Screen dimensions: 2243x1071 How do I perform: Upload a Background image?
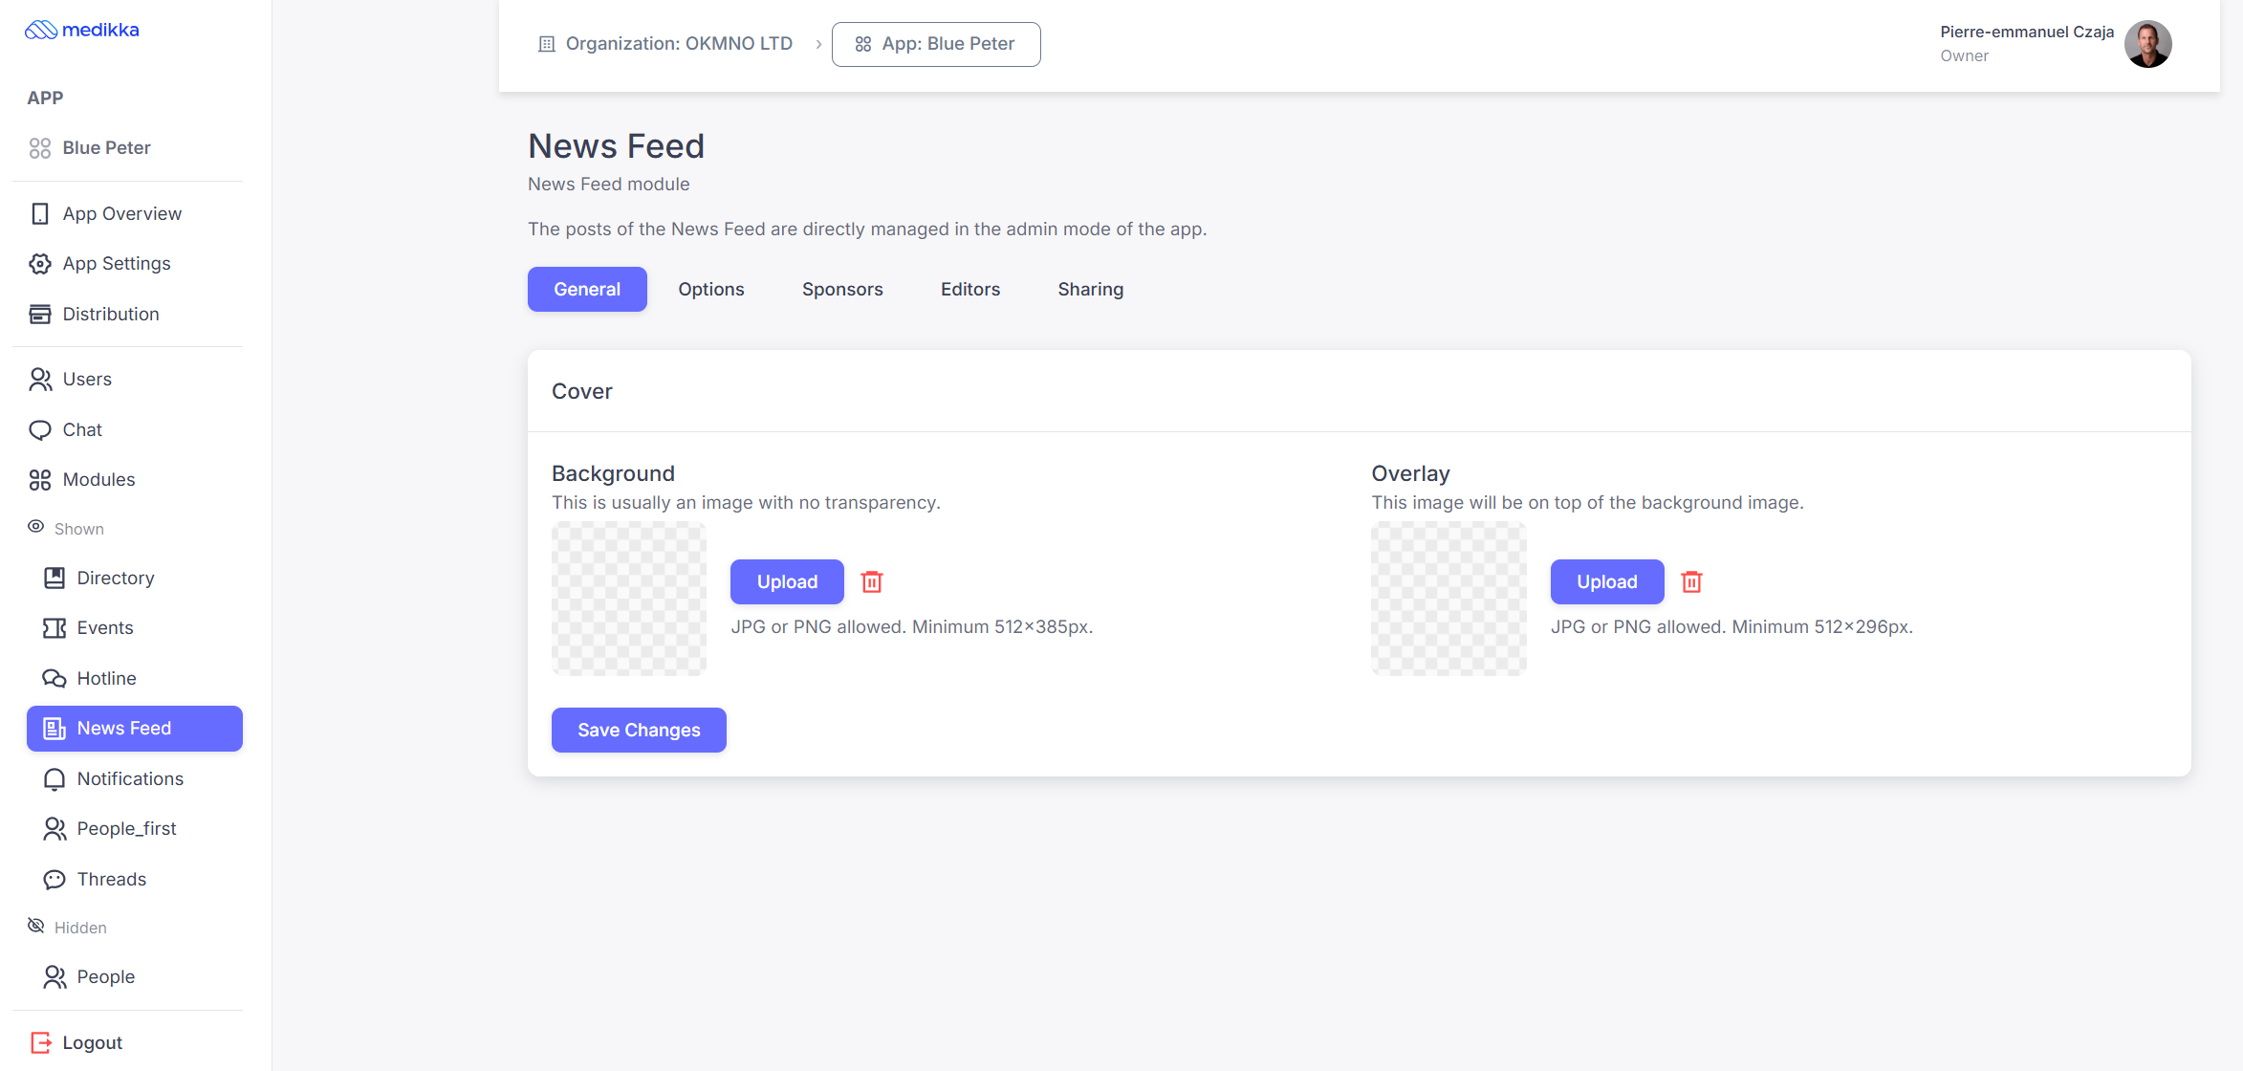(787, 581)
